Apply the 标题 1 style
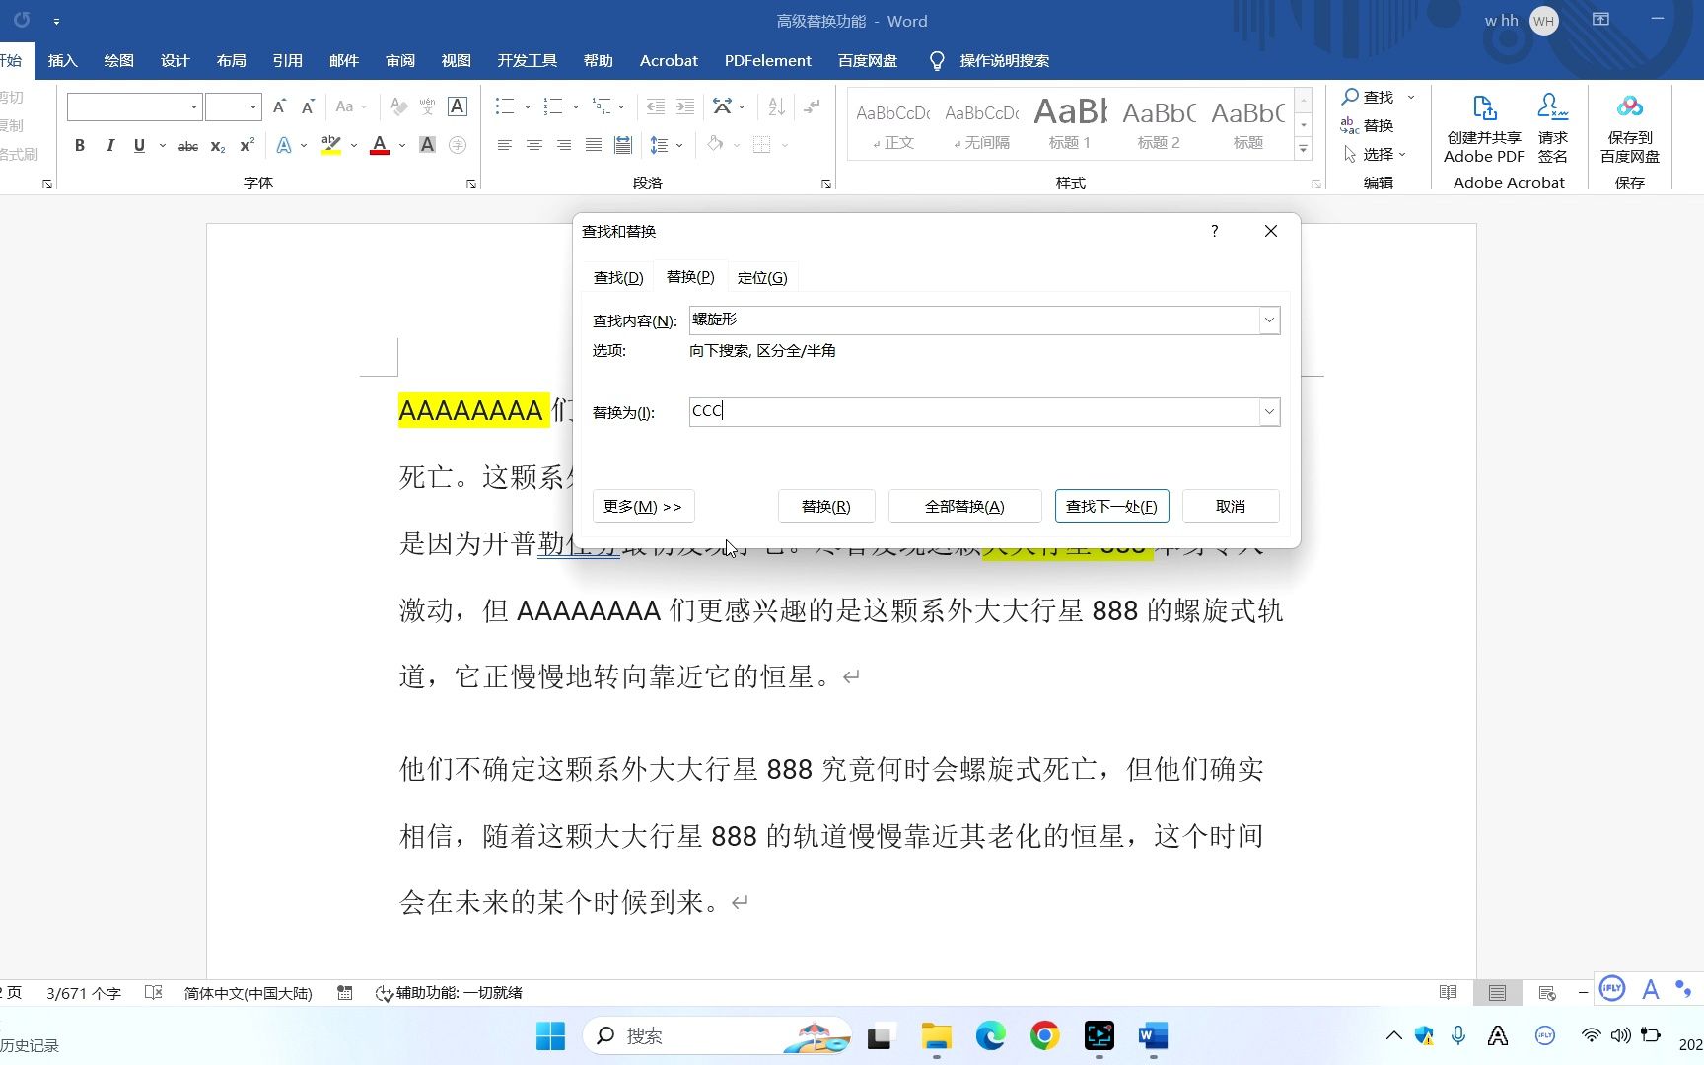 (x=1070, y=124)
